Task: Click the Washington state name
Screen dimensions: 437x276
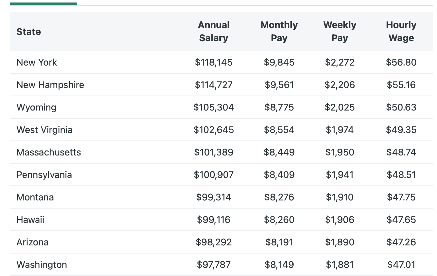Action: 42,264
